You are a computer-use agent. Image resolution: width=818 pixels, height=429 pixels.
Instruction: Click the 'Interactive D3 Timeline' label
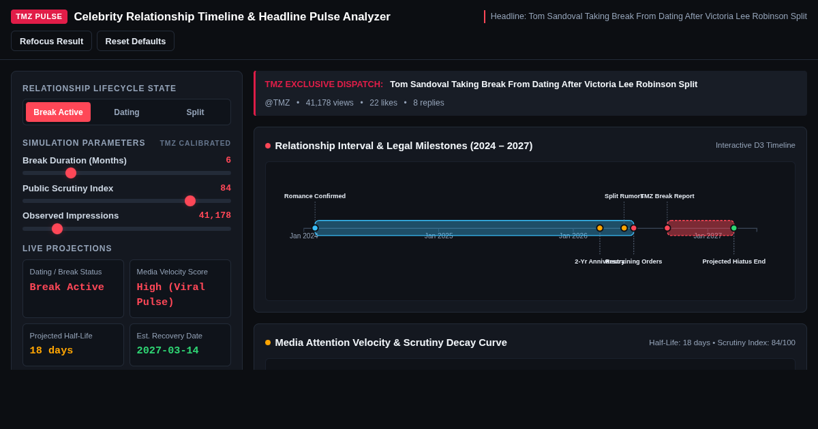(755, 145)
